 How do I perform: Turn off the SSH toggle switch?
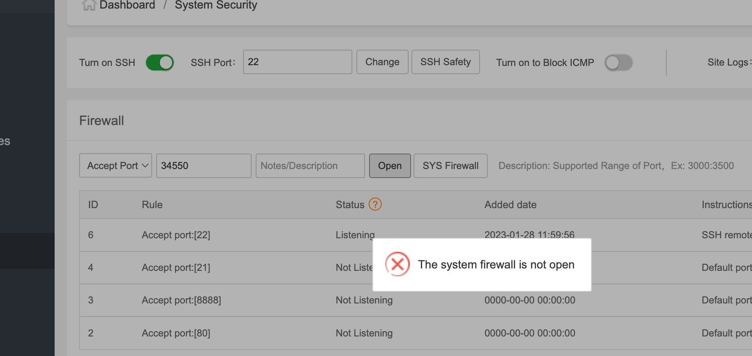point(160,63)
